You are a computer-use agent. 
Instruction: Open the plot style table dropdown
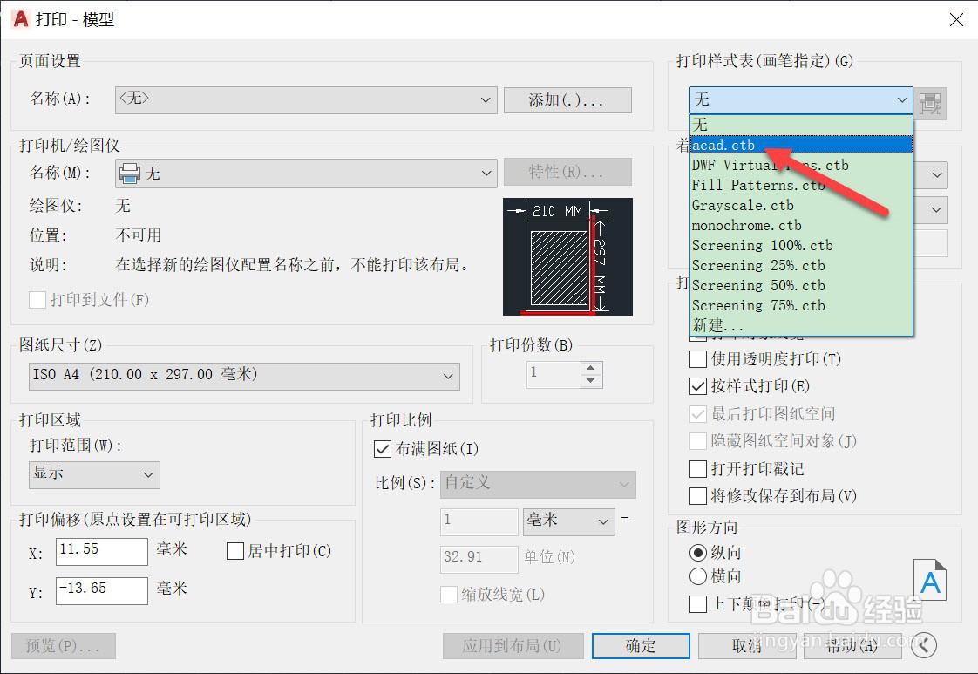tap(801, 100)
